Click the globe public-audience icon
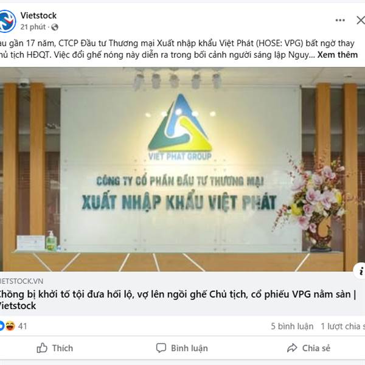Screen dimensions: 365x365 click(55, 27)
